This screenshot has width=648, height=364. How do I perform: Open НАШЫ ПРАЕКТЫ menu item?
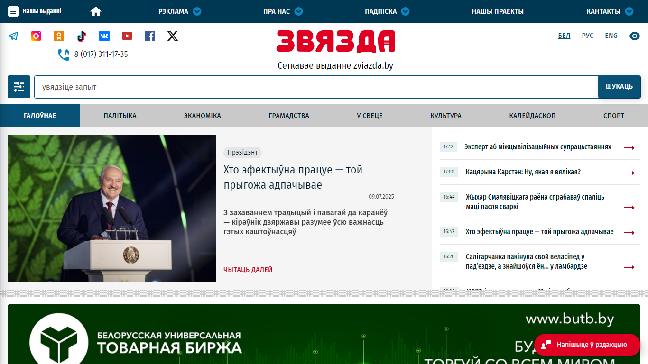pos(498,11)
